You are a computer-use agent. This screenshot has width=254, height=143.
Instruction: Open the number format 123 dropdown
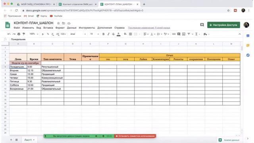[x=63, y=34]
